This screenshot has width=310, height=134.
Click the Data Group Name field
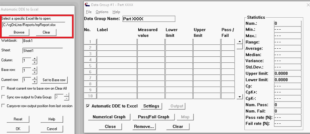coord(149,19)
